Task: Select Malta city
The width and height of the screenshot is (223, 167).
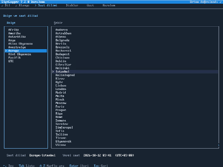Action: pos(135,96)
